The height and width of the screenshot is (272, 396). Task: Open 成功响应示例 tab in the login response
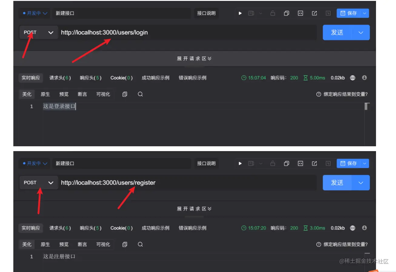point(155,78)
